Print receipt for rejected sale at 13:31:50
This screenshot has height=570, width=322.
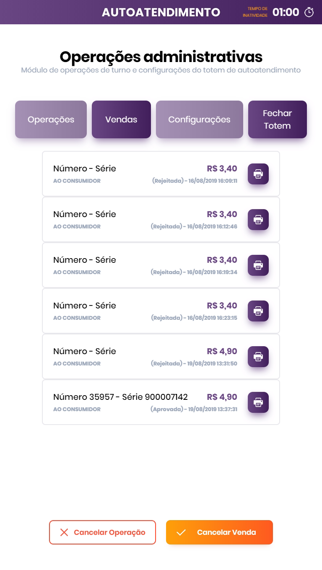click(258, 357)
